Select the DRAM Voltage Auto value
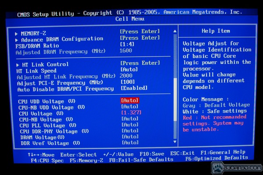This screenshot has height=175, width=263. tap(130, 136)
